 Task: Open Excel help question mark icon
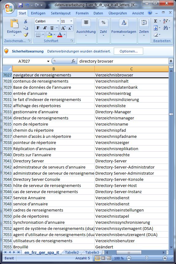click(150, 13)
